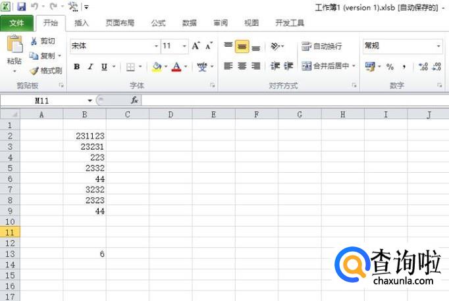Open the Customize Quick Access Toolbar arrow
This screenshot has height=301, width=449.
tap(86, 7)
